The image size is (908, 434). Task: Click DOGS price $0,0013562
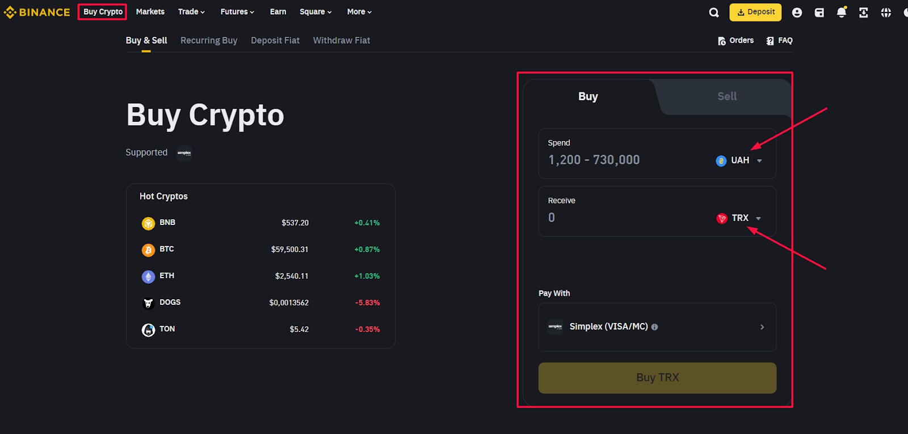(x=289, y=303)
